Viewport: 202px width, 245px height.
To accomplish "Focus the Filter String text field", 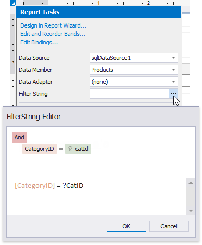I will click(130, 94).
